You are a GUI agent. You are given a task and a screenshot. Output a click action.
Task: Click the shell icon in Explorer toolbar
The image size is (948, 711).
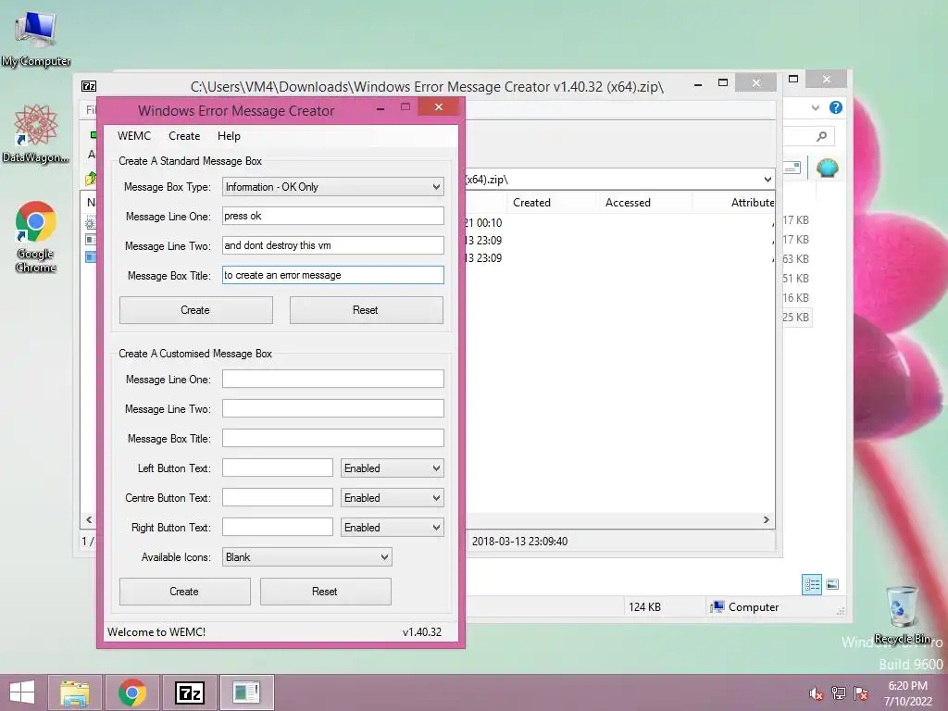(827, 168)
